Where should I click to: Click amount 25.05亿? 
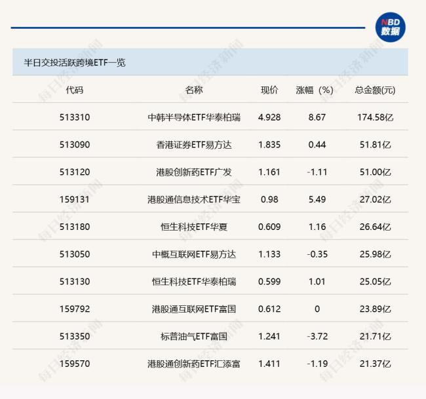tap(375, 282)
